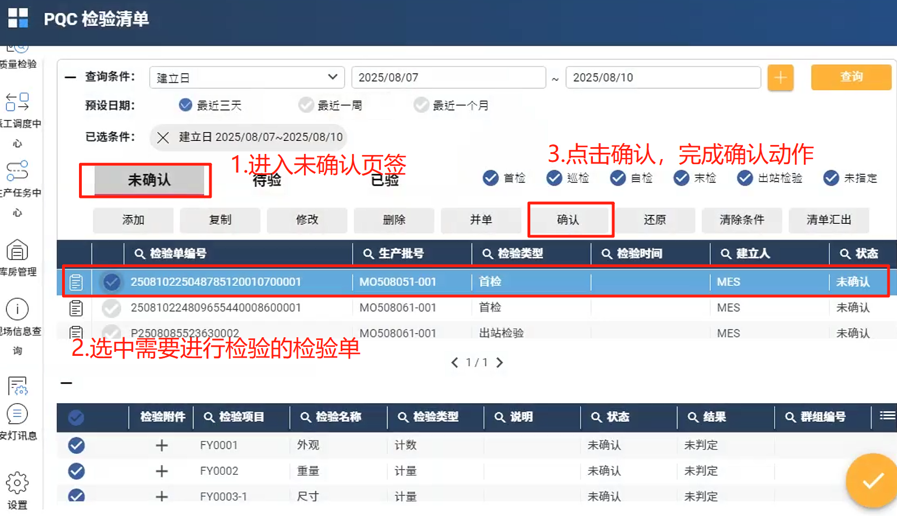Open 现场信息查询 info icon

[17, 309]
